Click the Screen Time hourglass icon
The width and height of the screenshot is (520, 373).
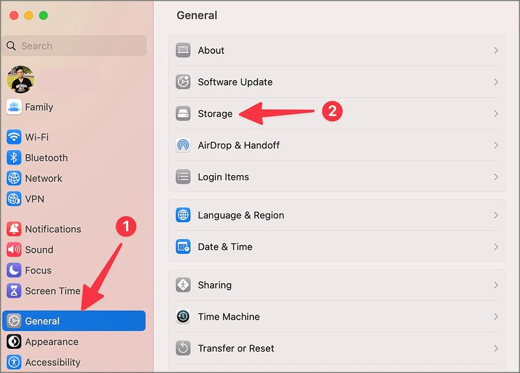tap(14, 291)
